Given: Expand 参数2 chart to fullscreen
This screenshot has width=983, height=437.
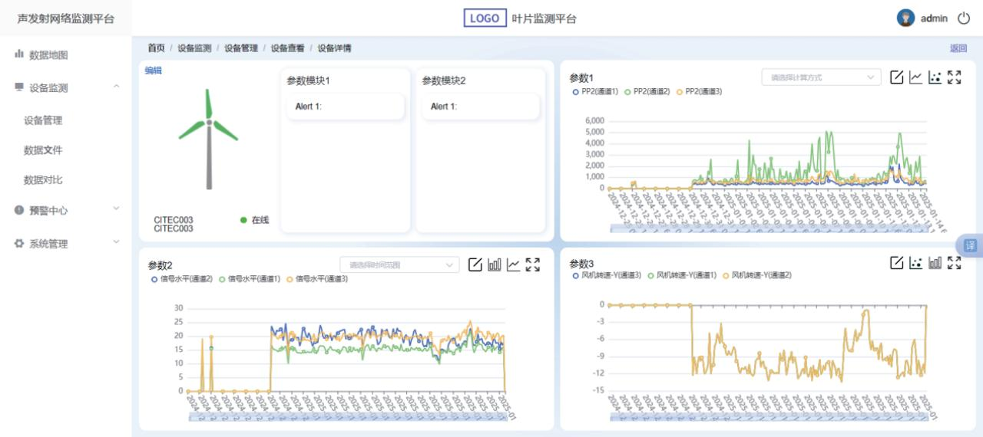Looking at the screenshot, I should click(x=533, y=264).
